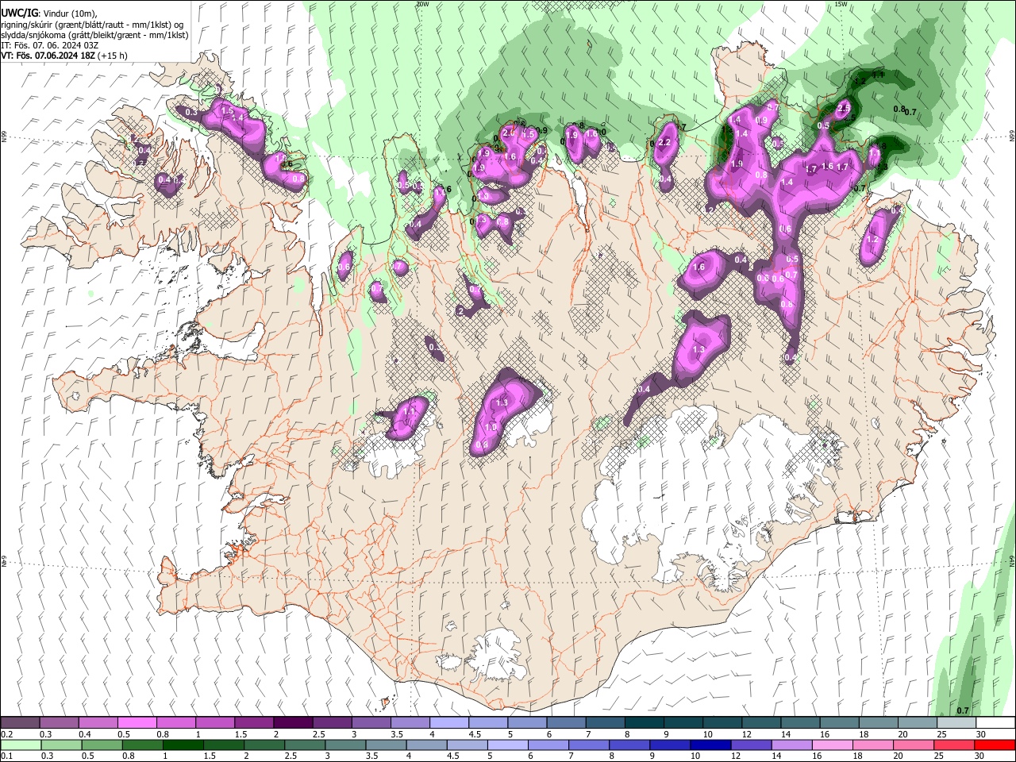1016x762 pixels.
Task: Click the pale green 0.1 swatch in lower legend
Action: pos(21,745)
